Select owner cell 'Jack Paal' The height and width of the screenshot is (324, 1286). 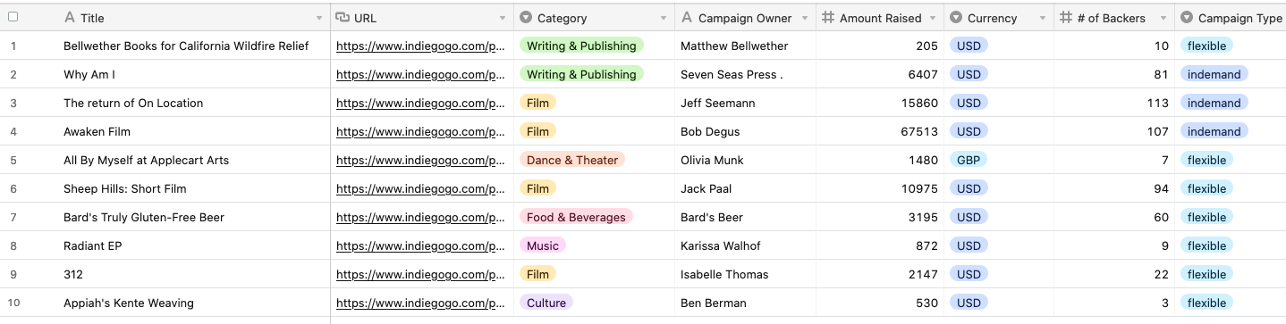(x=706, y=188)
